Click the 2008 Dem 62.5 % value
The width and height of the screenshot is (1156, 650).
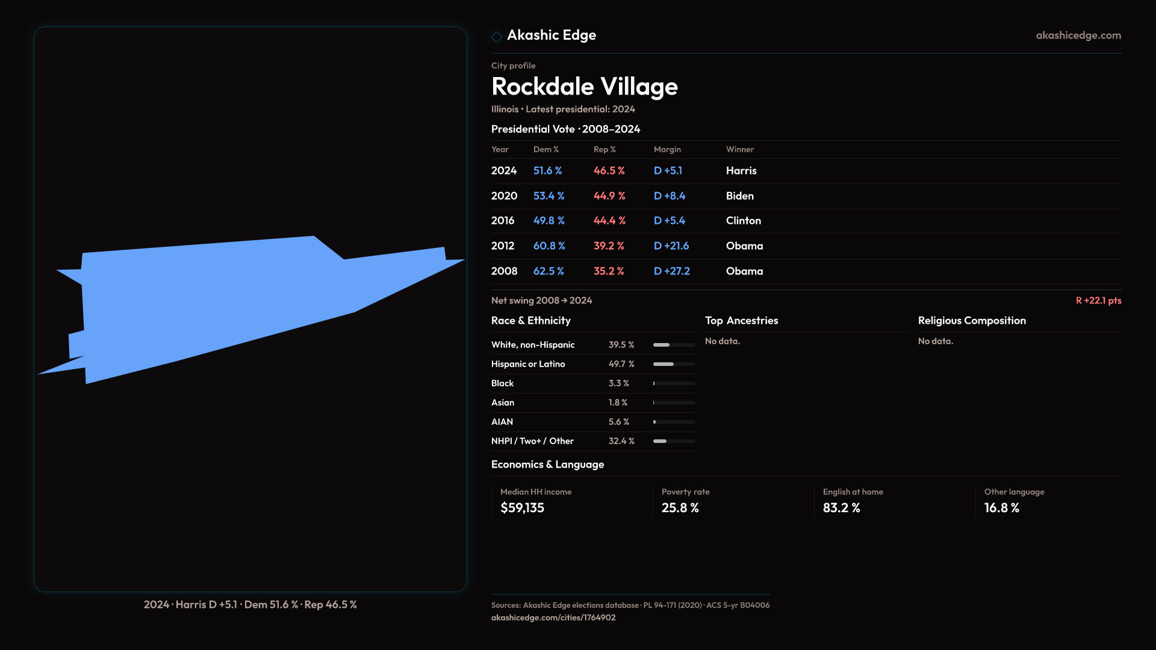pyautogui.click(x=548, y=271)
